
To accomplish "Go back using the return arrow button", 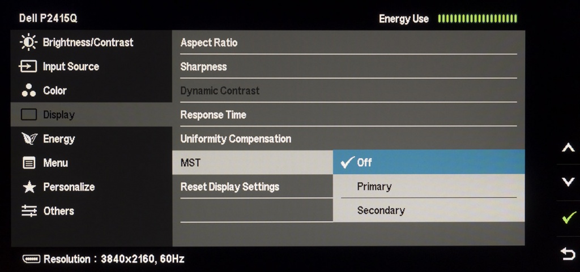I will pyautogui.click(x=568, y=254).
